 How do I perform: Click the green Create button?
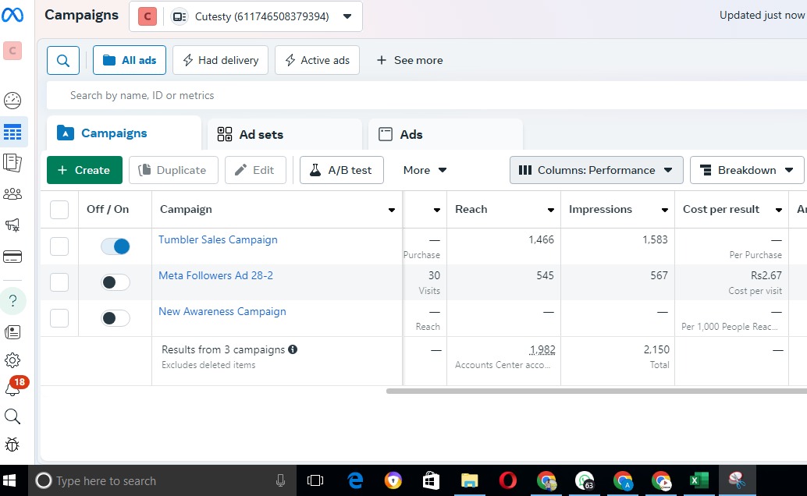coord(84,170)
